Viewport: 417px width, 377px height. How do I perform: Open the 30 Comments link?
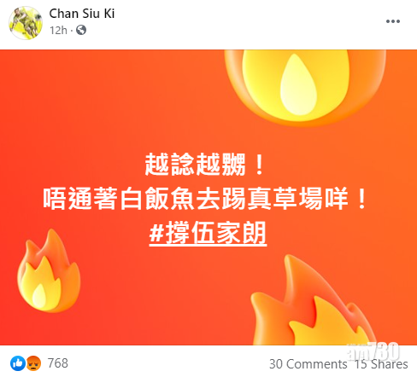[x=308, y=364]
